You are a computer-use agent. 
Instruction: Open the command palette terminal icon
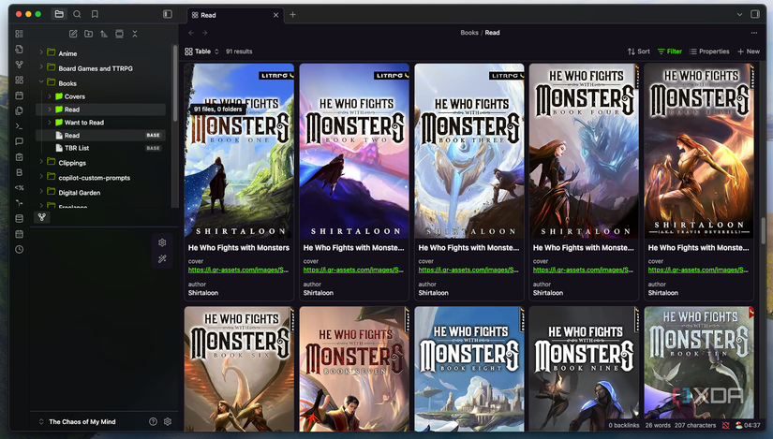tap(20, 126)
